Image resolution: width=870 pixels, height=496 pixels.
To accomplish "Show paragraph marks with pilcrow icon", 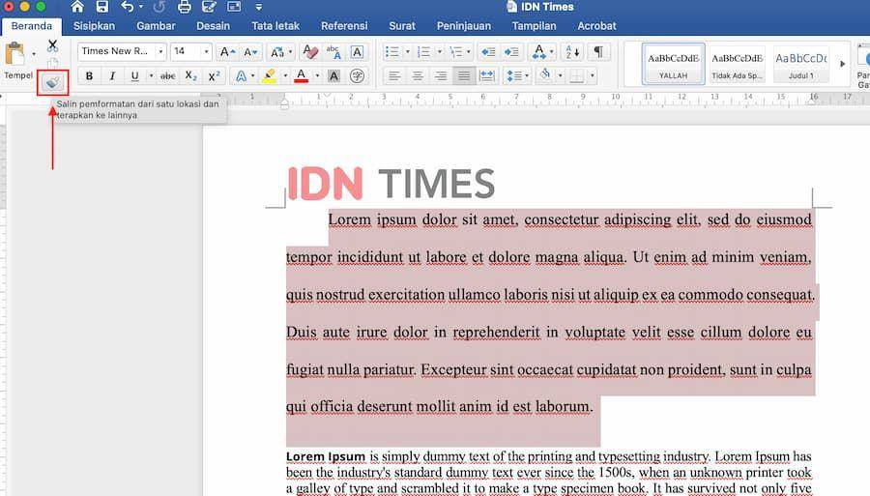I will tap(598, 51).
